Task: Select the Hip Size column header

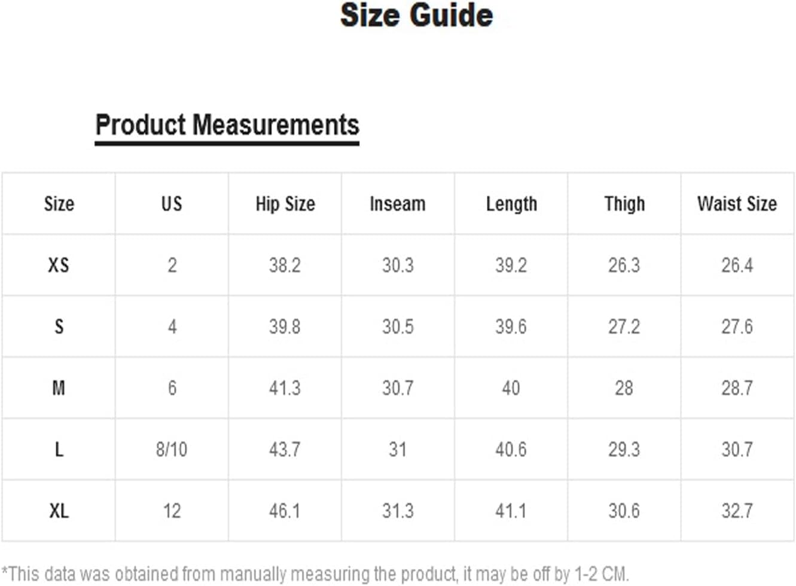Action: coord(285,204)
